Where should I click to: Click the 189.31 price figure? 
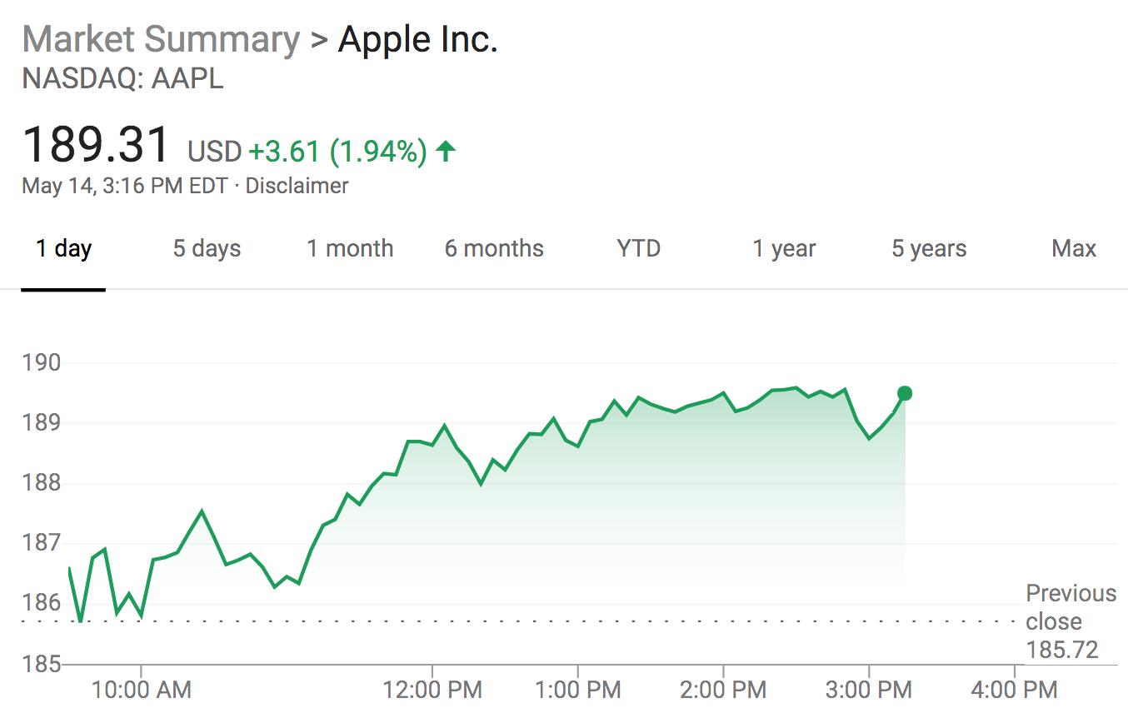pos(96,144)
